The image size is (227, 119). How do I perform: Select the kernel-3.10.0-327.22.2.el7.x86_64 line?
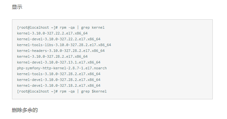click(x=52, y=33)
